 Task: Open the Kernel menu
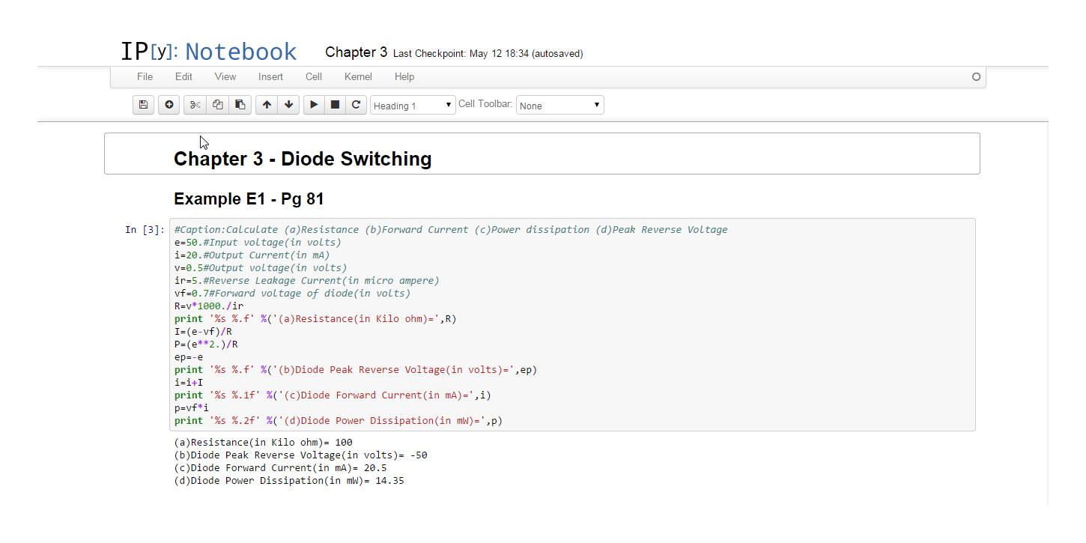tap(358, 76)
